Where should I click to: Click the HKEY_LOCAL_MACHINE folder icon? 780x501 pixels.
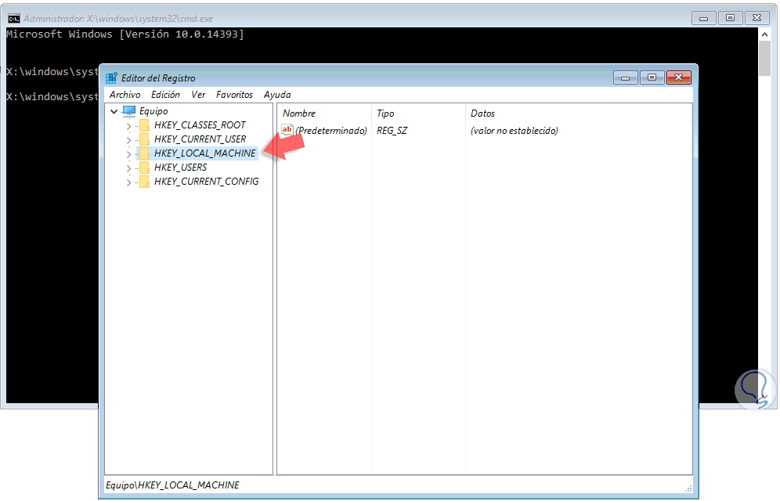144,153
